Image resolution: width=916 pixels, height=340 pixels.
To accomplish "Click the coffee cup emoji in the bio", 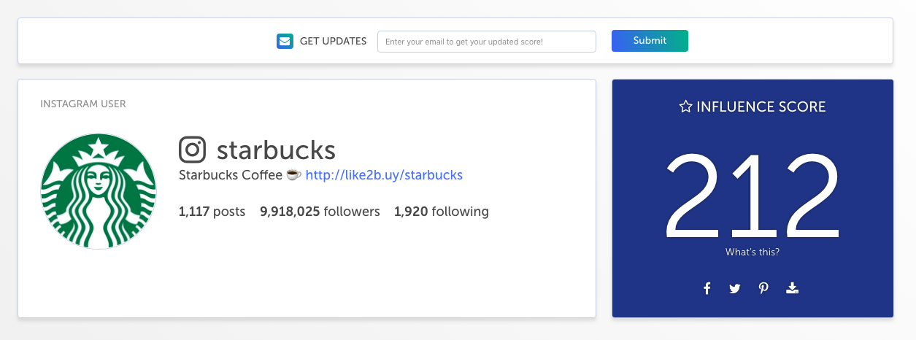I will tap(293, 175).
